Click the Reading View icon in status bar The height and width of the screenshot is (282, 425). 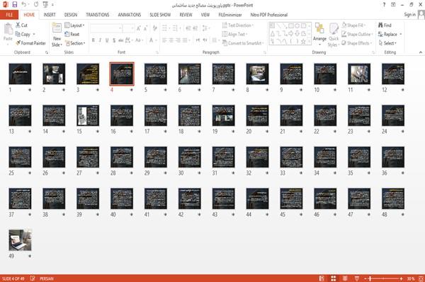coord(345,278)
